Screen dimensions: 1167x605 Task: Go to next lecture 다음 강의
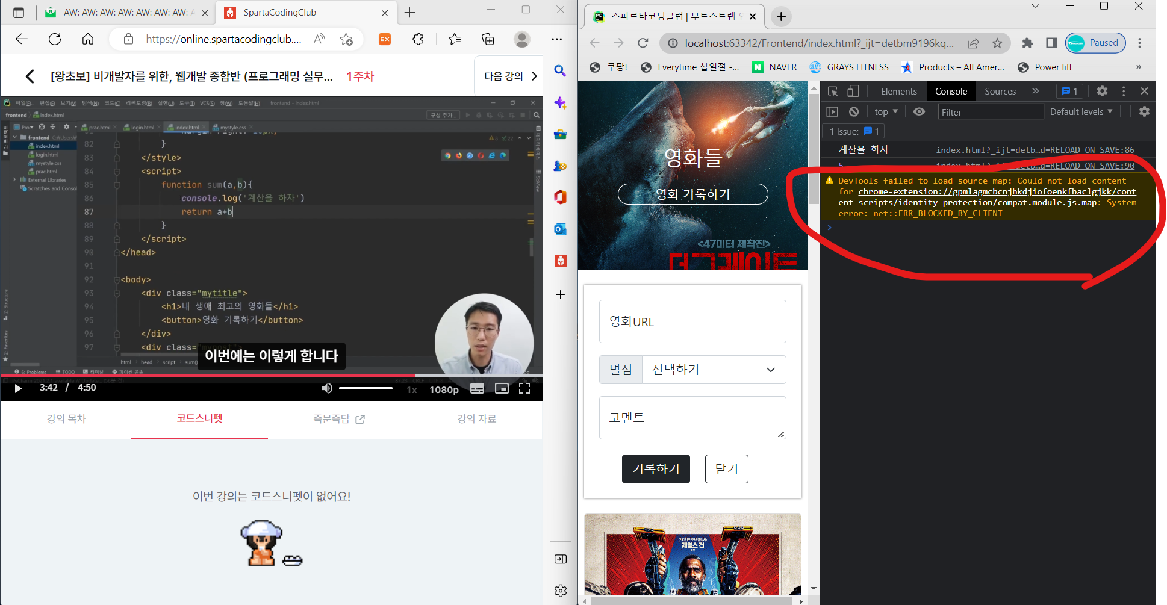point(510,76)
